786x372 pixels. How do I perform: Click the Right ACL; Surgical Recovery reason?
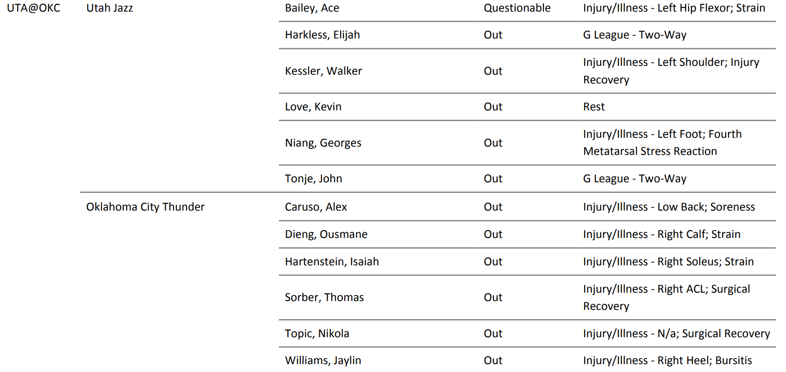point(666,297)
